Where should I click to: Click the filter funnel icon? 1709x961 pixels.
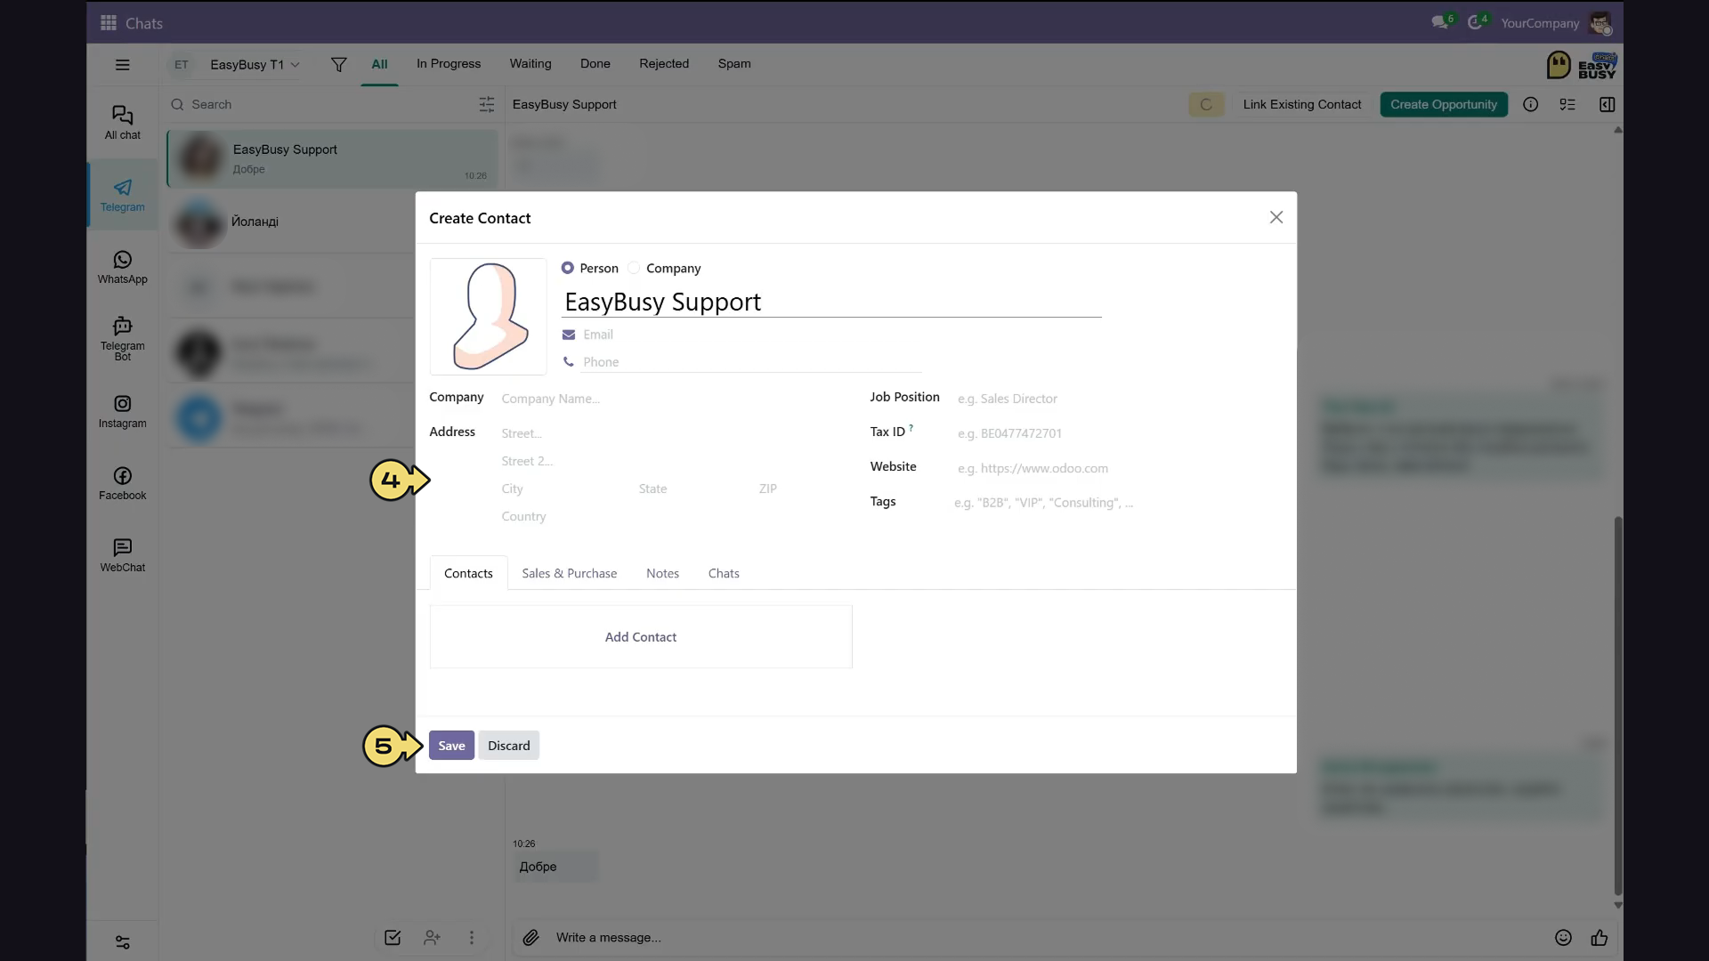(x=339, y=65)
